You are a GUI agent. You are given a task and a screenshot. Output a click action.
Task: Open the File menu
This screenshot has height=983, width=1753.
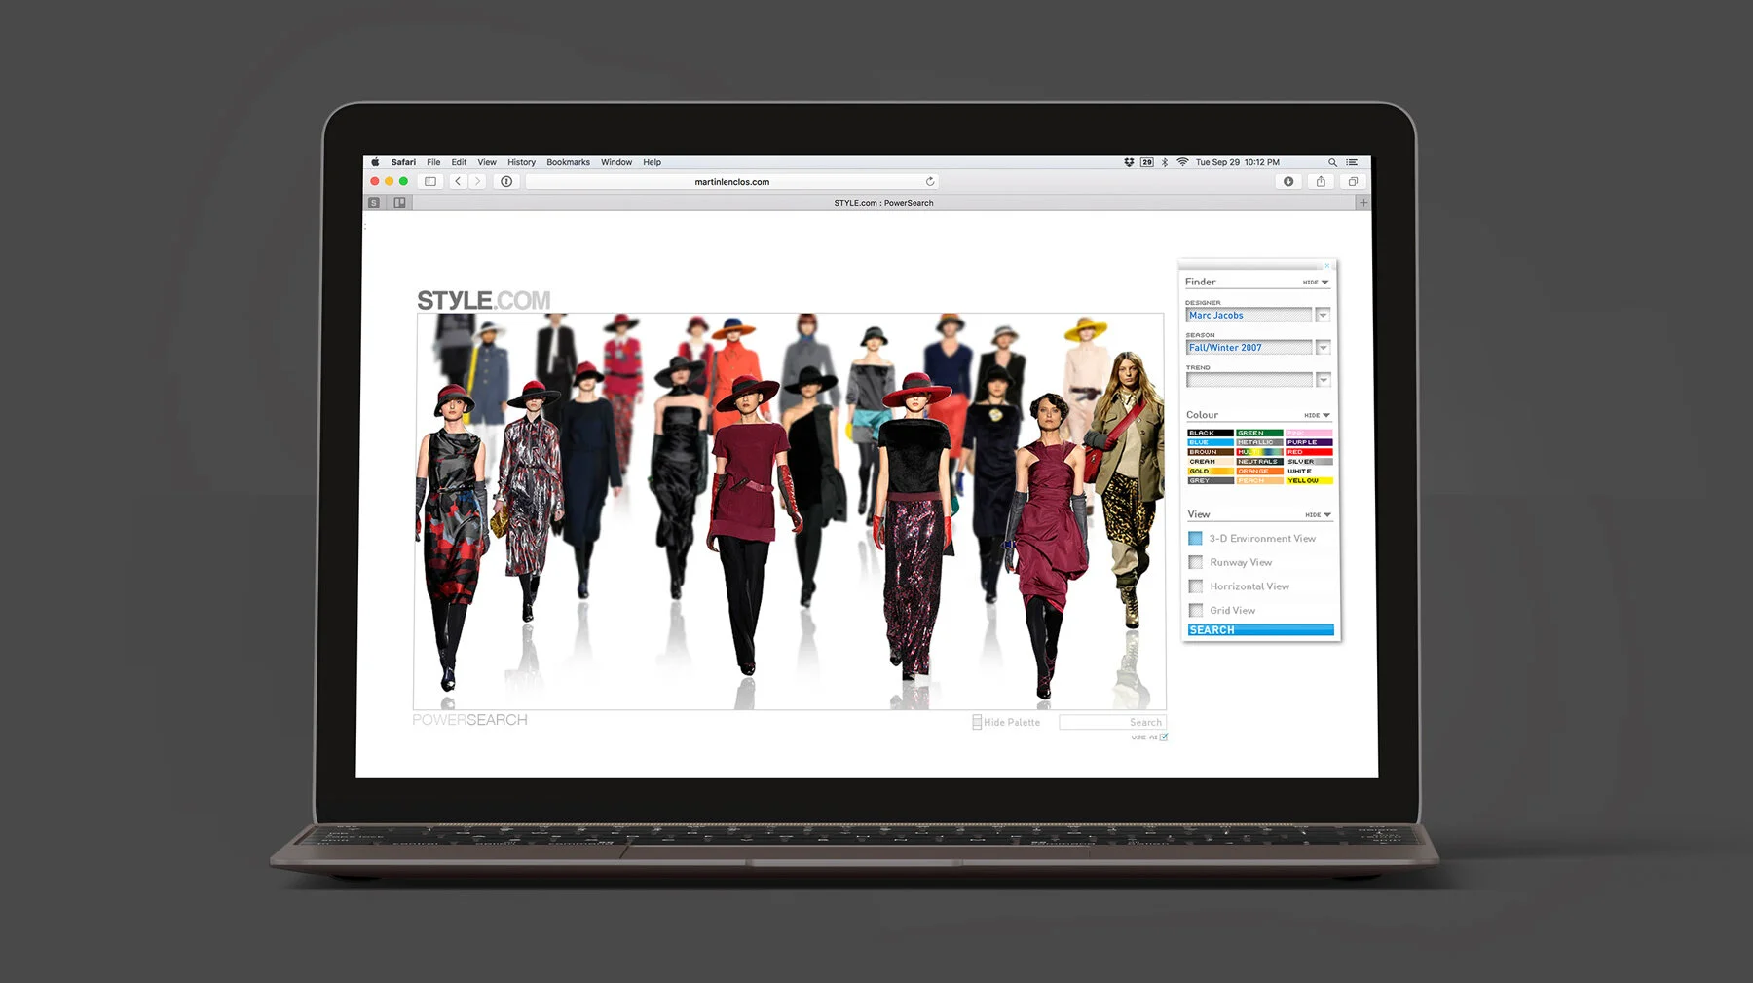[x=433, y=162]
